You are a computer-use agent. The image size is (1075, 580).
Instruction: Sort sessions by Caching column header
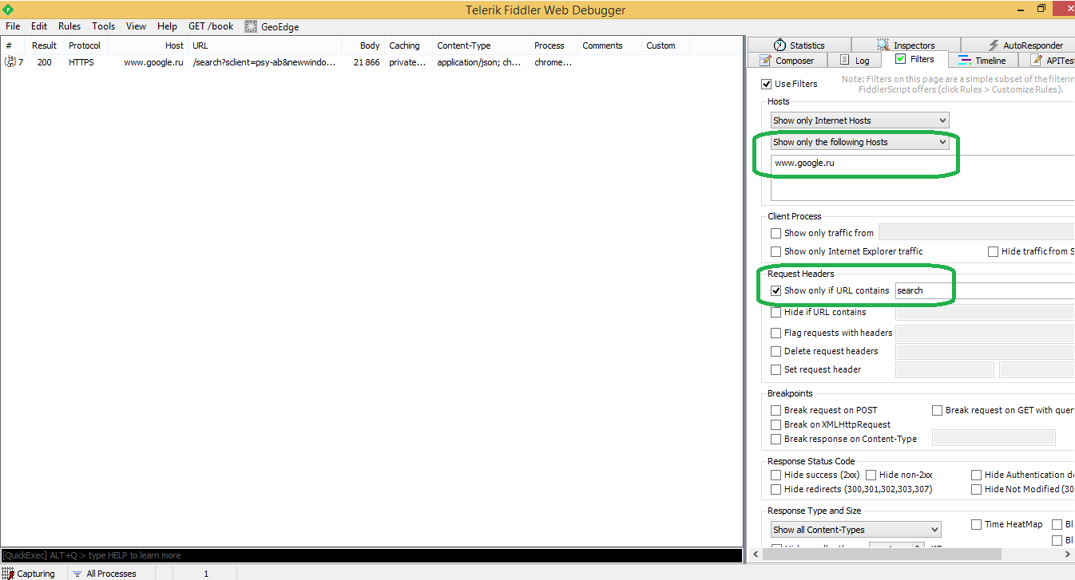click(x=408, y=45)
